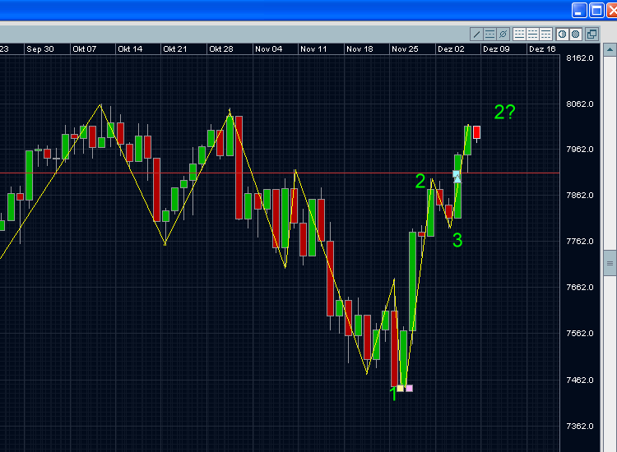Select the pink square marker at the low

pyautogui.click(x=409, y=389)
